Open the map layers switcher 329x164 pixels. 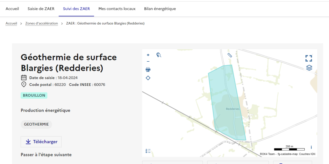tap(309, 68)
